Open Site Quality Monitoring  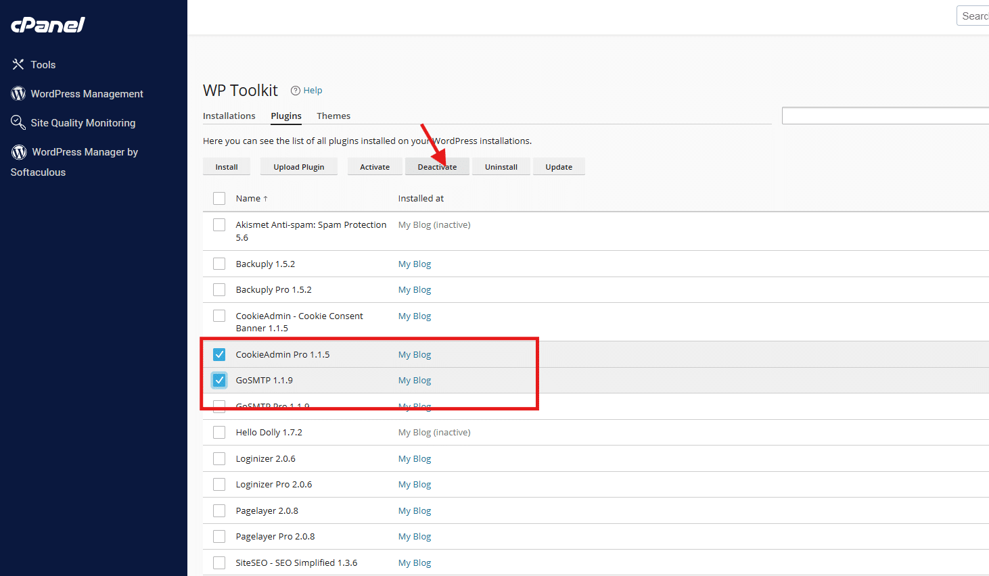83,122
